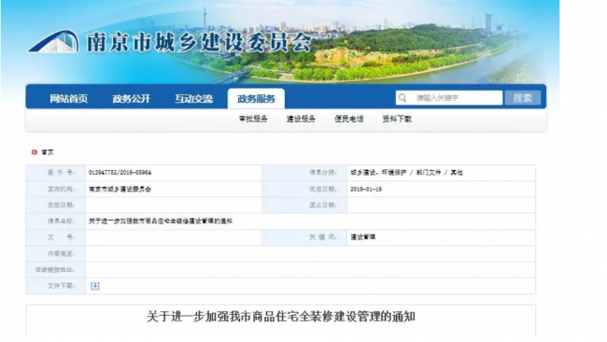Focus the keyword search input field
This screenshot has width=607, height=342.
coord(449,98)
